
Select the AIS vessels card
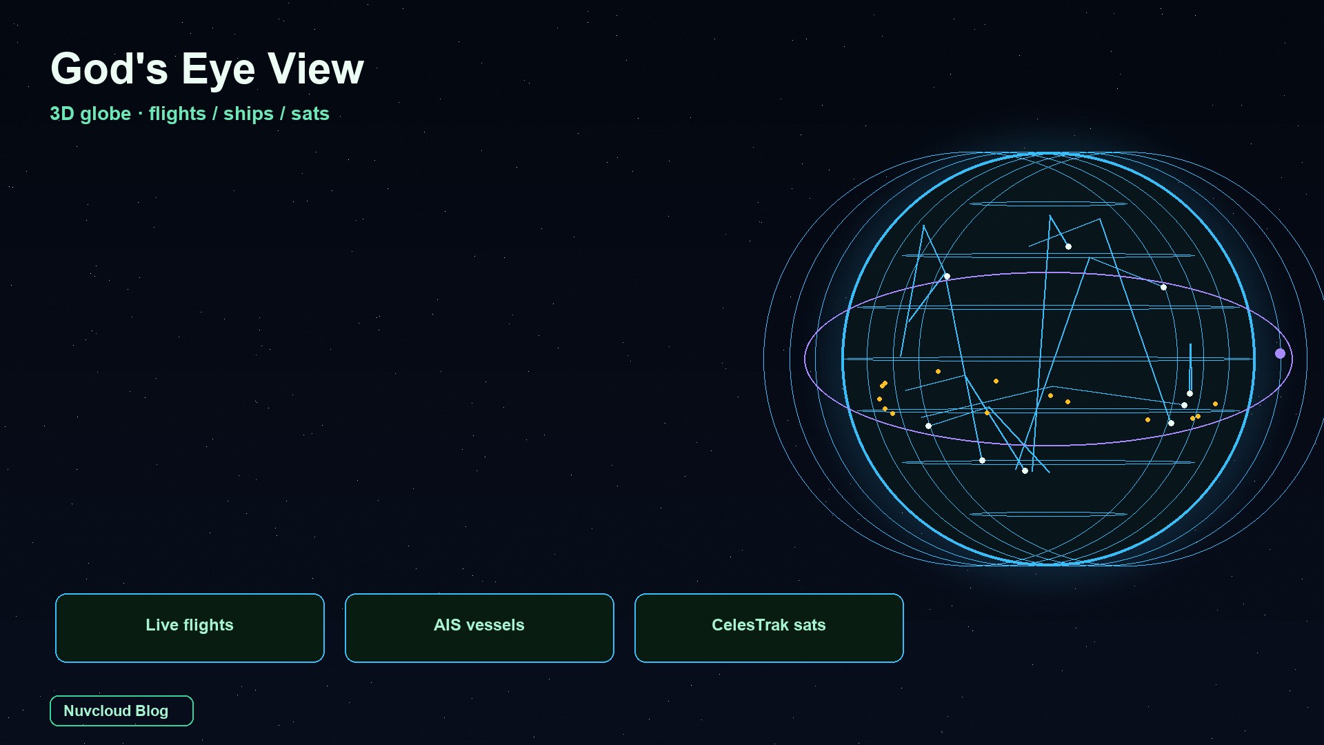(479, 628)
